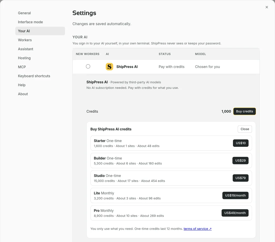Image resolution: width=275 pixels, height=242 pixels.
Task: Buy the Studio pack for US$79
Action: click(240, 178)
